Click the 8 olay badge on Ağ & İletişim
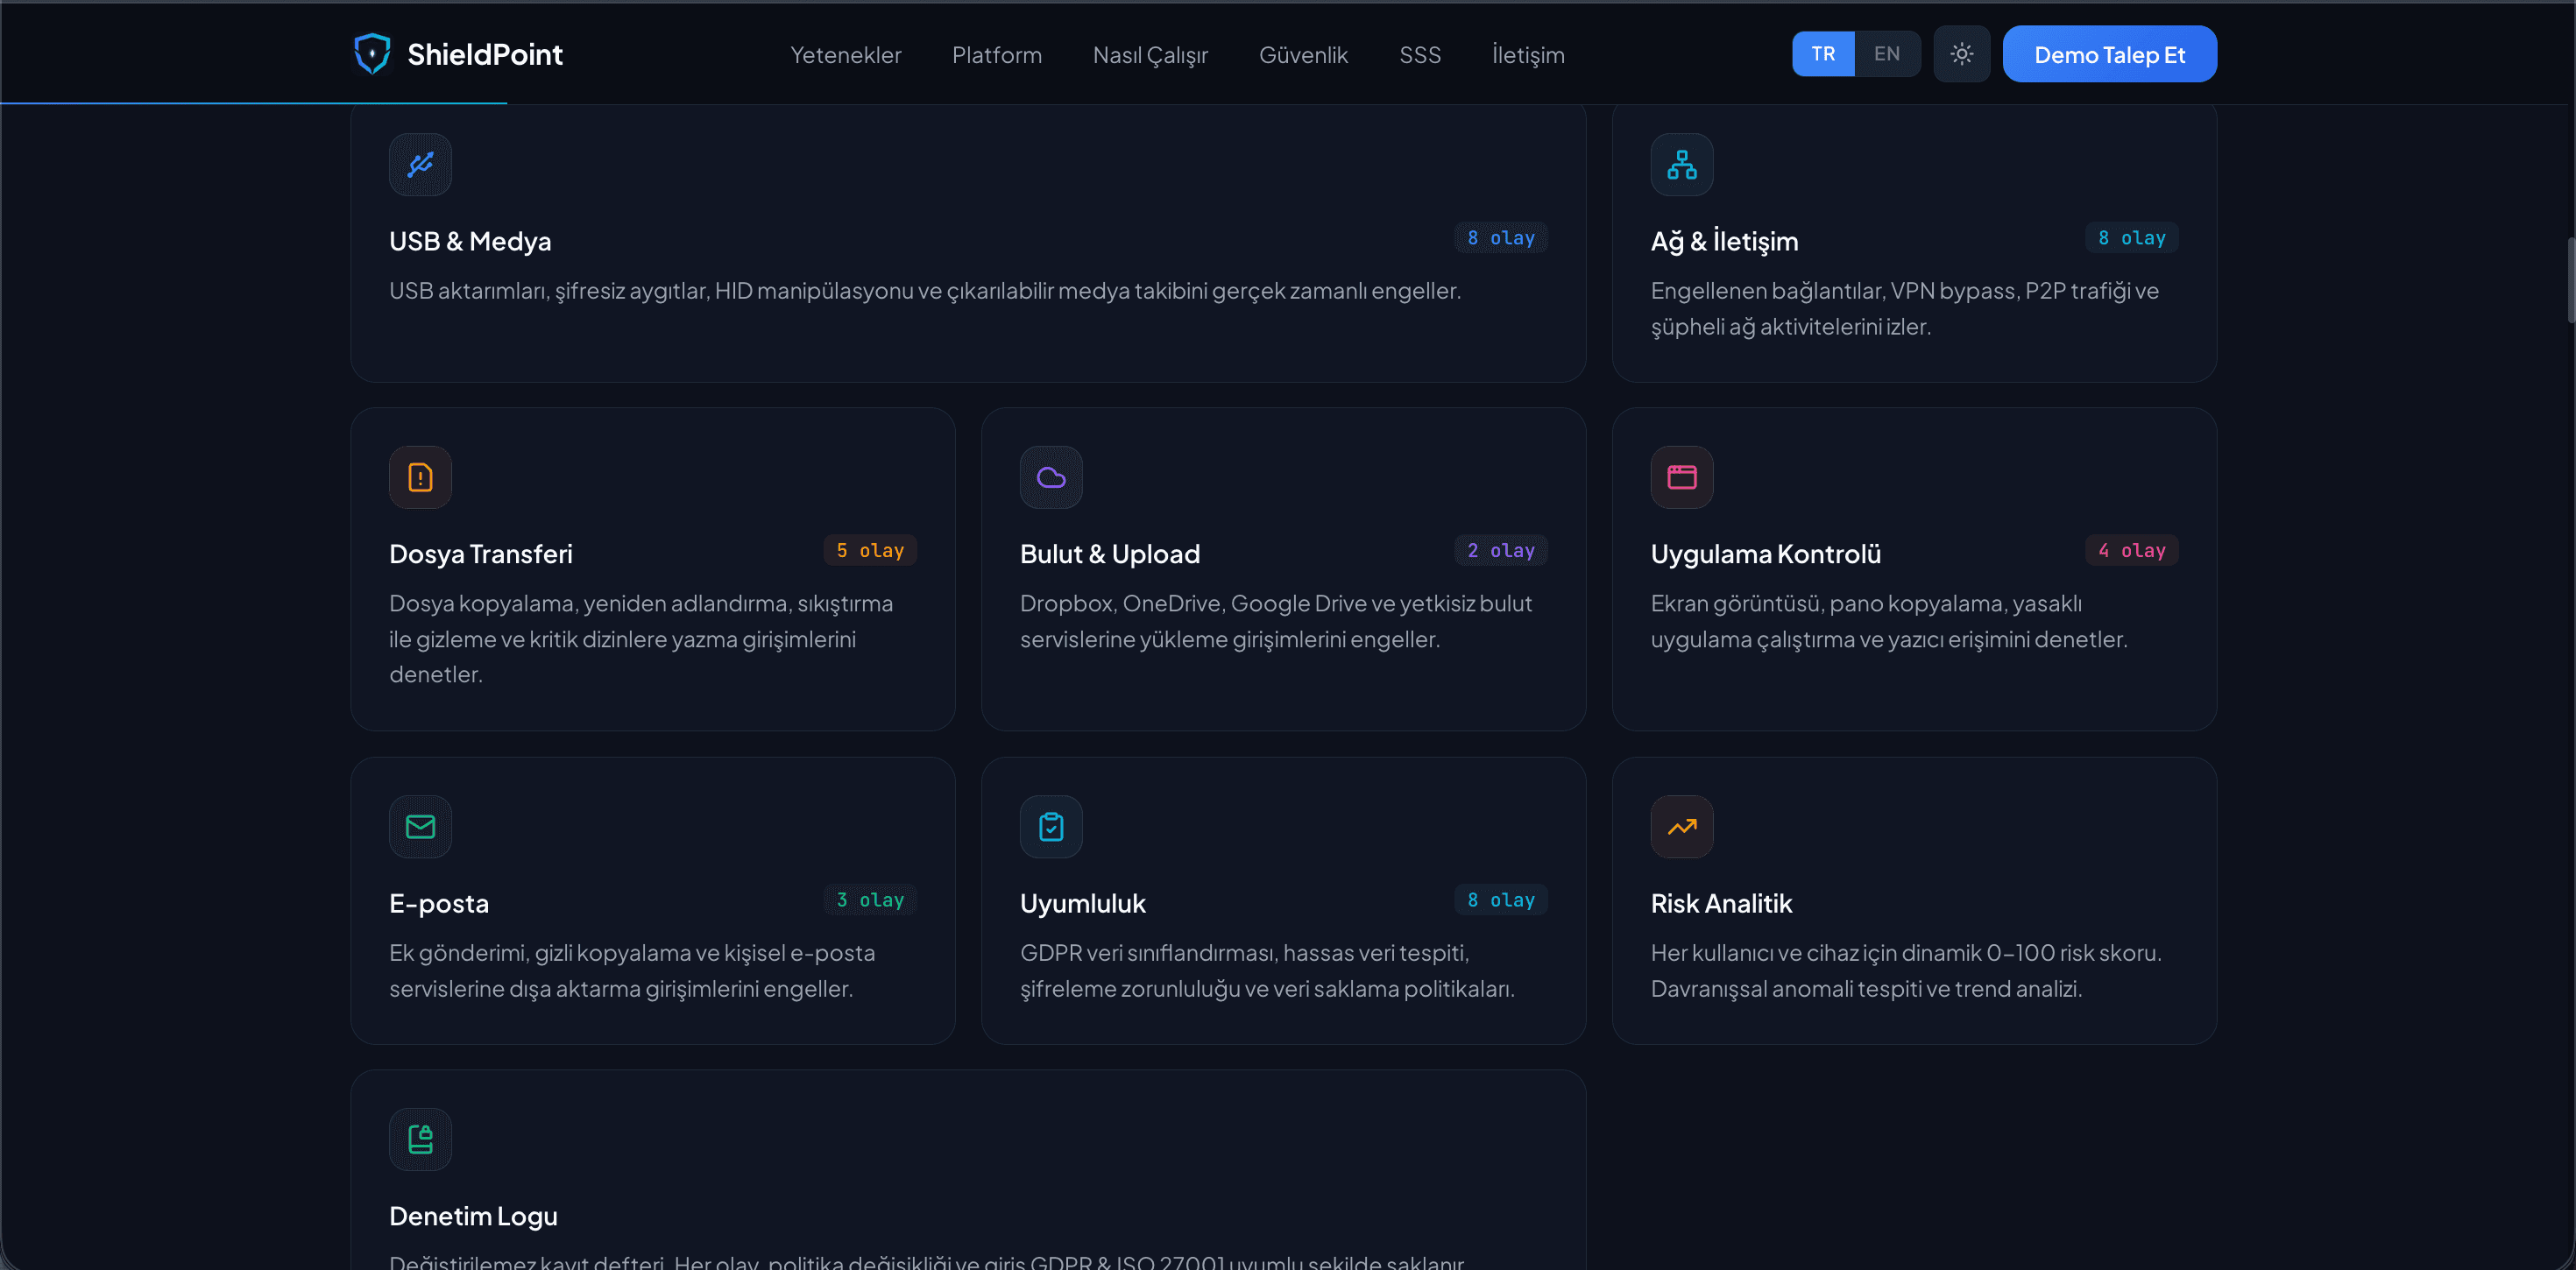The height and width of the screenshot is (1270, 2576). [2131, 238]
